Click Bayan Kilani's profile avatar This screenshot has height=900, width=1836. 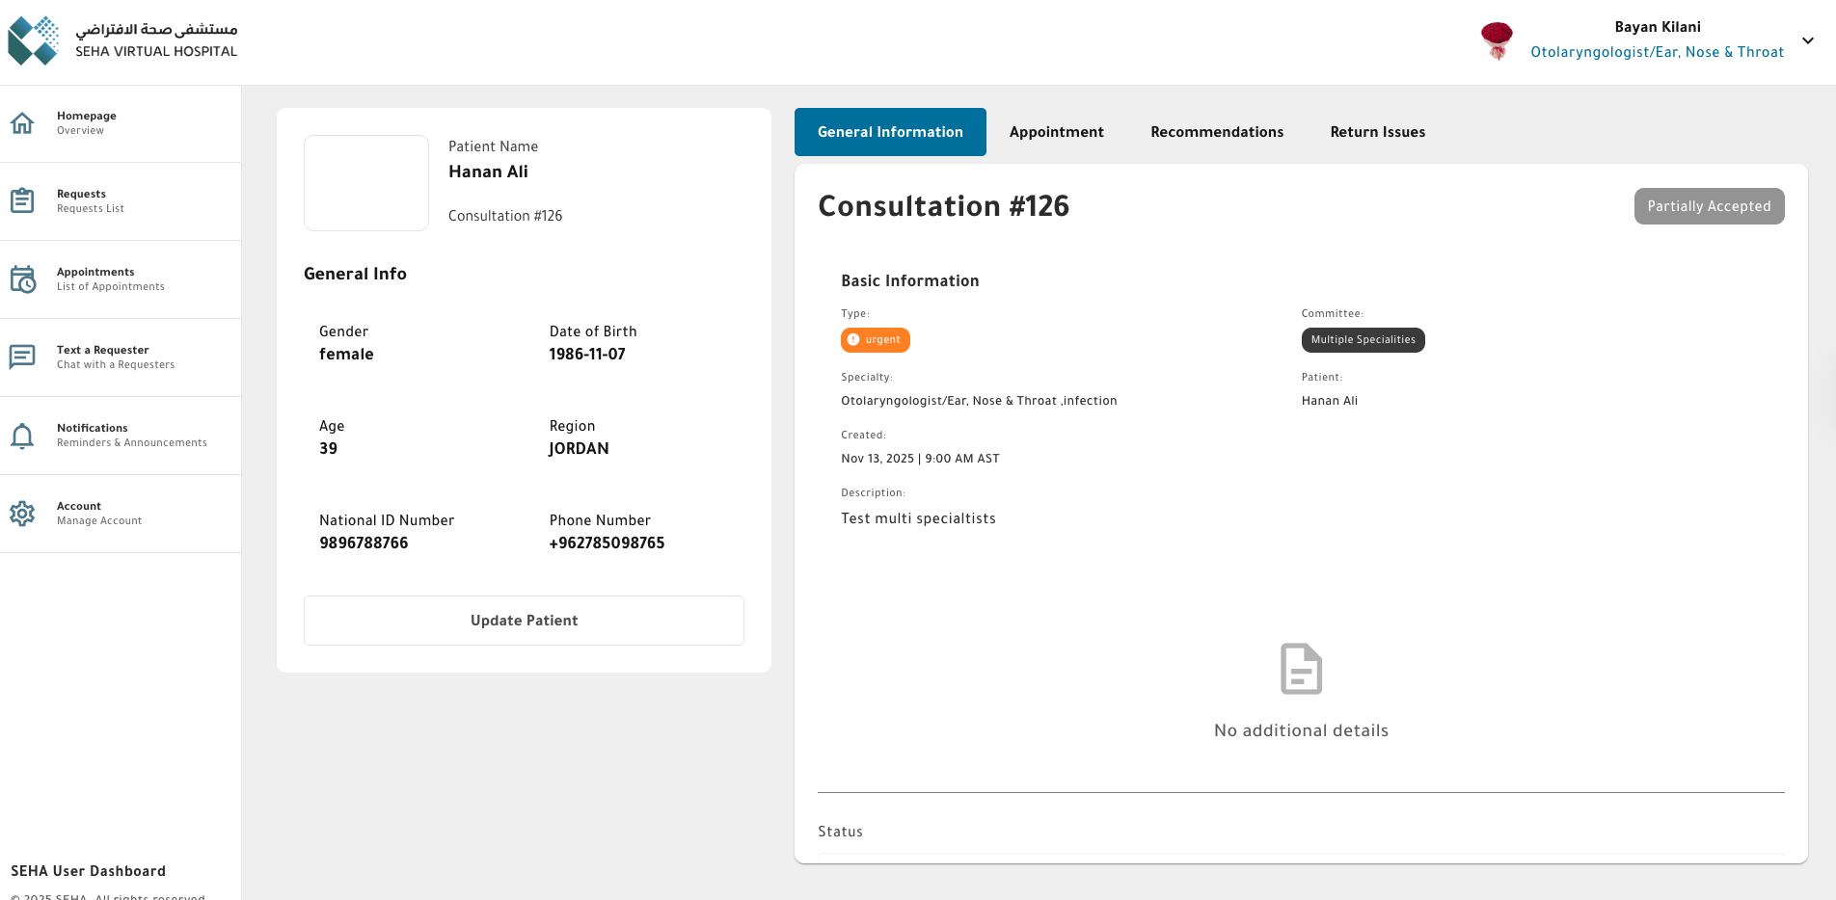[x=1496, y=40]
